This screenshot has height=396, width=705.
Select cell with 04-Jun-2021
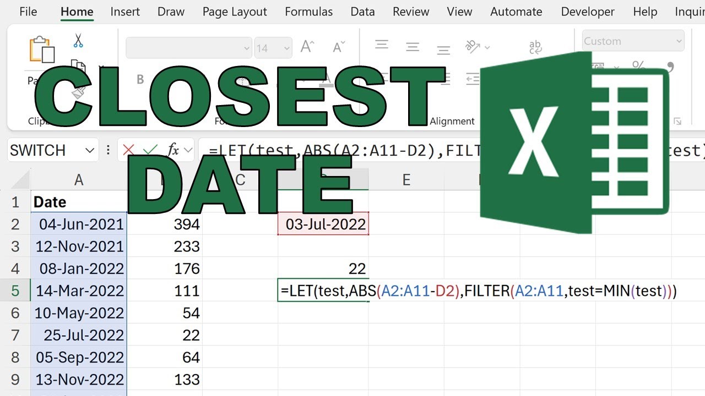coord(79,224)
